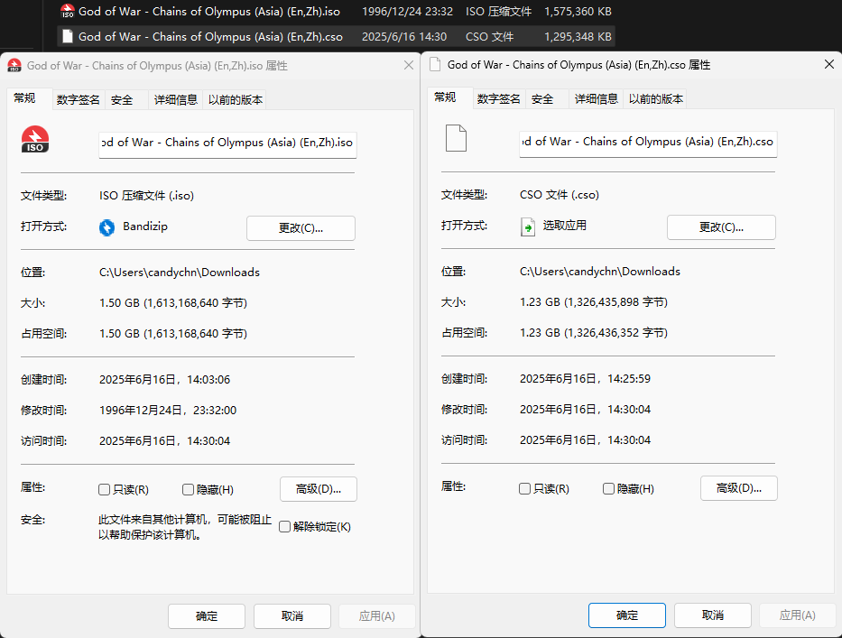Click the ISO icon in iso properties title bar
842x638 pixels.
14,66
